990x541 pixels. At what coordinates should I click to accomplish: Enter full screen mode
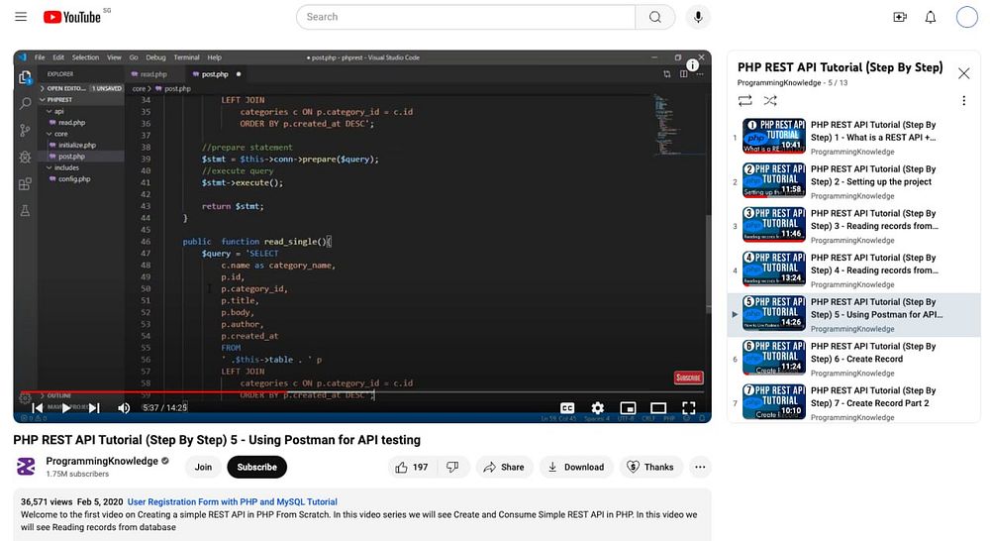point(688,407)
